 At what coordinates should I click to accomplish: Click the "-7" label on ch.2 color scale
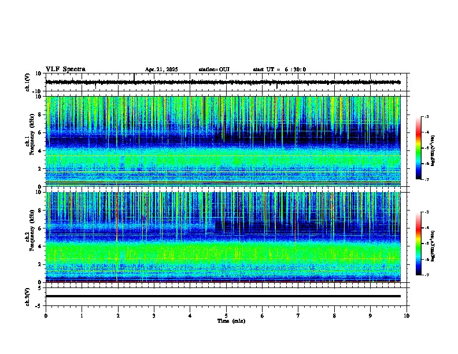coord(427,275)
